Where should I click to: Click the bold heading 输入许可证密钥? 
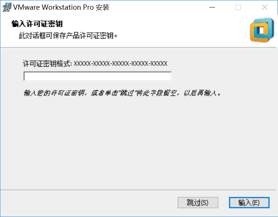click(37, 24)
